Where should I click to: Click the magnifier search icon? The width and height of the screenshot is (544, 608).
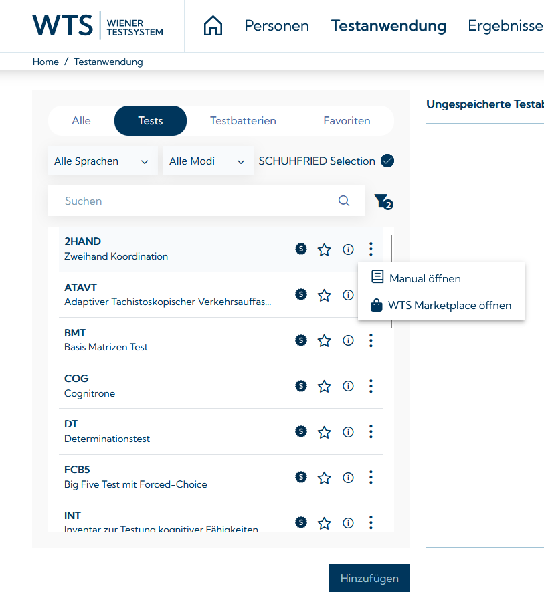pyautogui.click(x=344, y=201)
